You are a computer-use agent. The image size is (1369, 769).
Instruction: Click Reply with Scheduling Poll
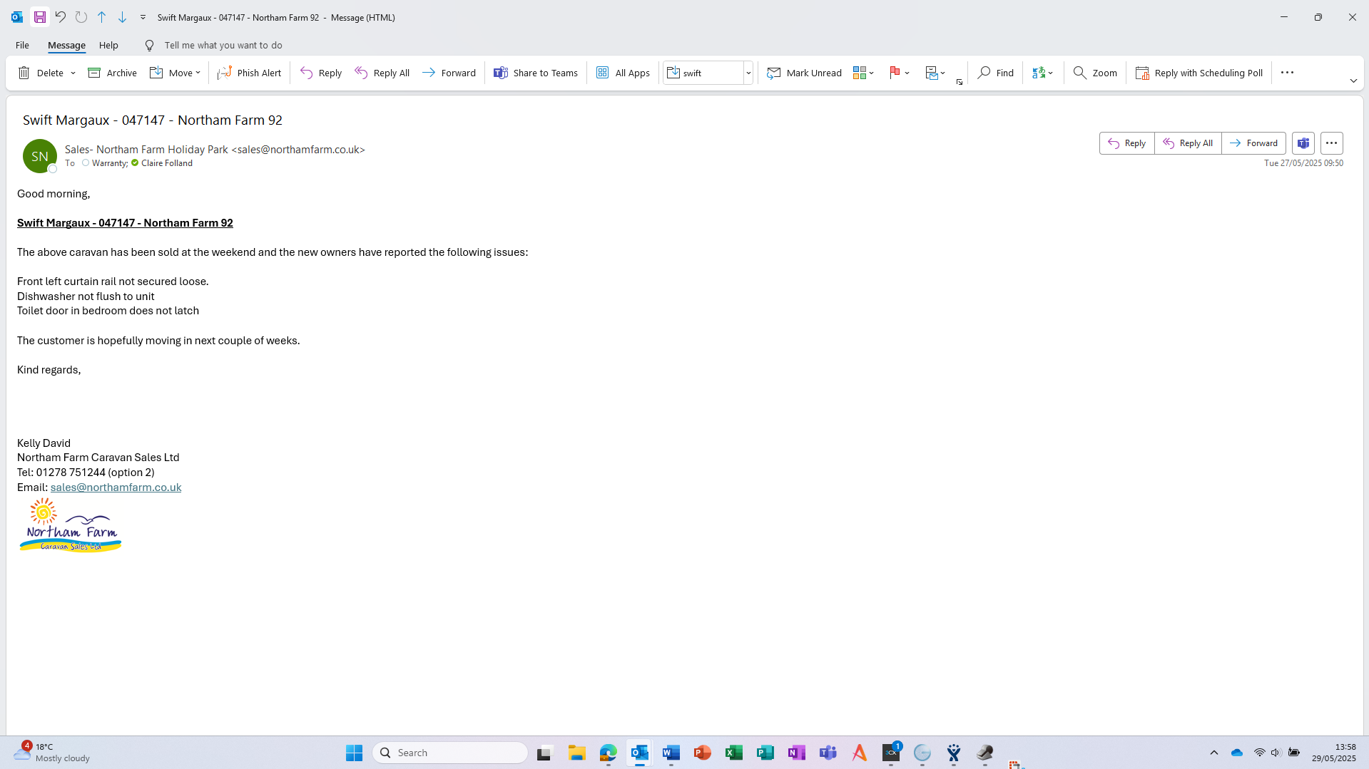1198,73
